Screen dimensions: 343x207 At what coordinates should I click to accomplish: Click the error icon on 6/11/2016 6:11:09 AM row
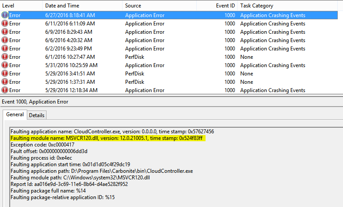point(5,24)
